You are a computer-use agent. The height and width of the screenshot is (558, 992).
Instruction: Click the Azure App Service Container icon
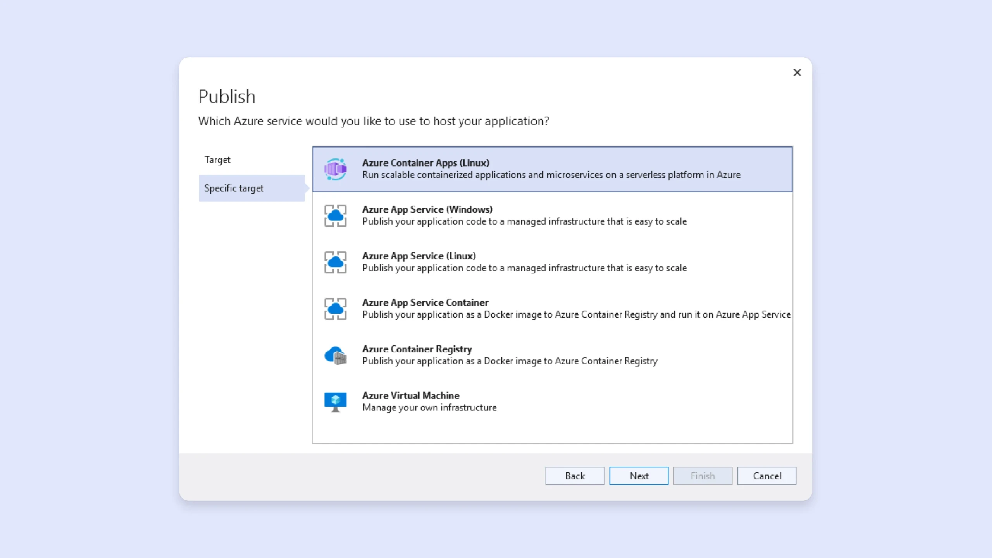coord(335,309)
